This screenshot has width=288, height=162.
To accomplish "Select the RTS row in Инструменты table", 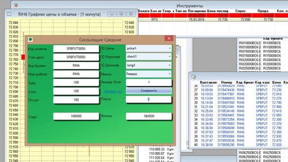I will click(213, 20).
